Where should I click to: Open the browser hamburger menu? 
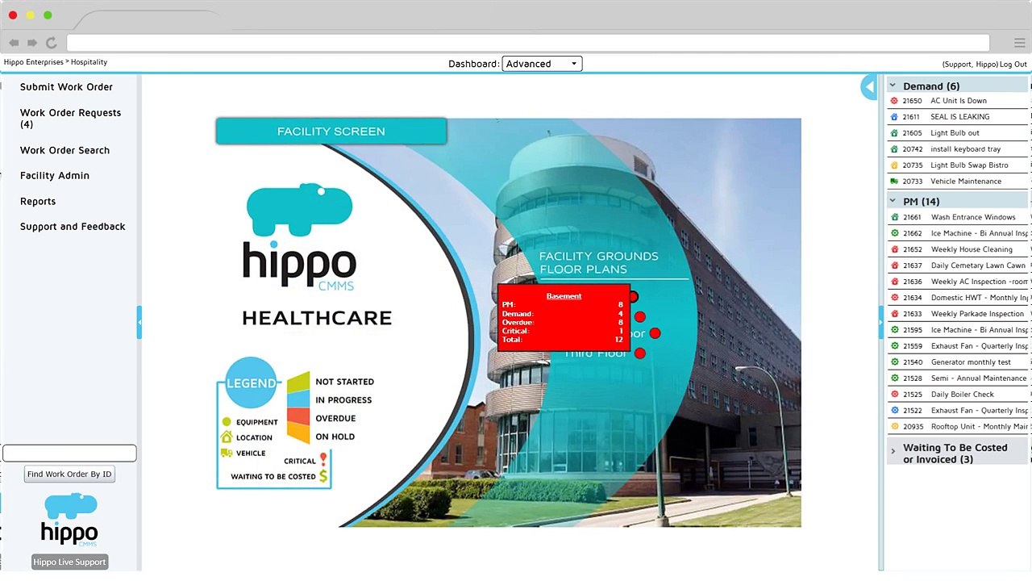(1019, 43)
